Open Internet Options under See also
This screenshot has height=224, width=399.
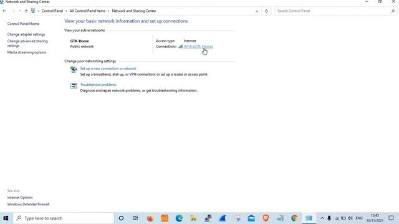click(x=20, y=197)
